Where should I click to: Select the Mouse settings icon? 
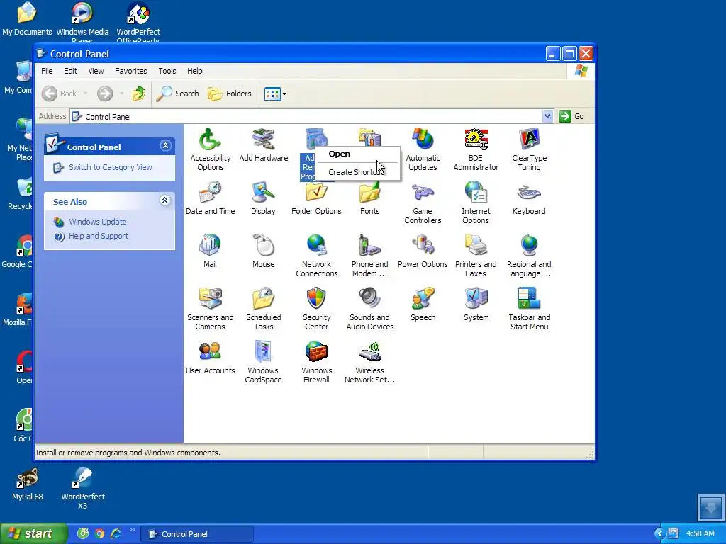click(264, 251)
